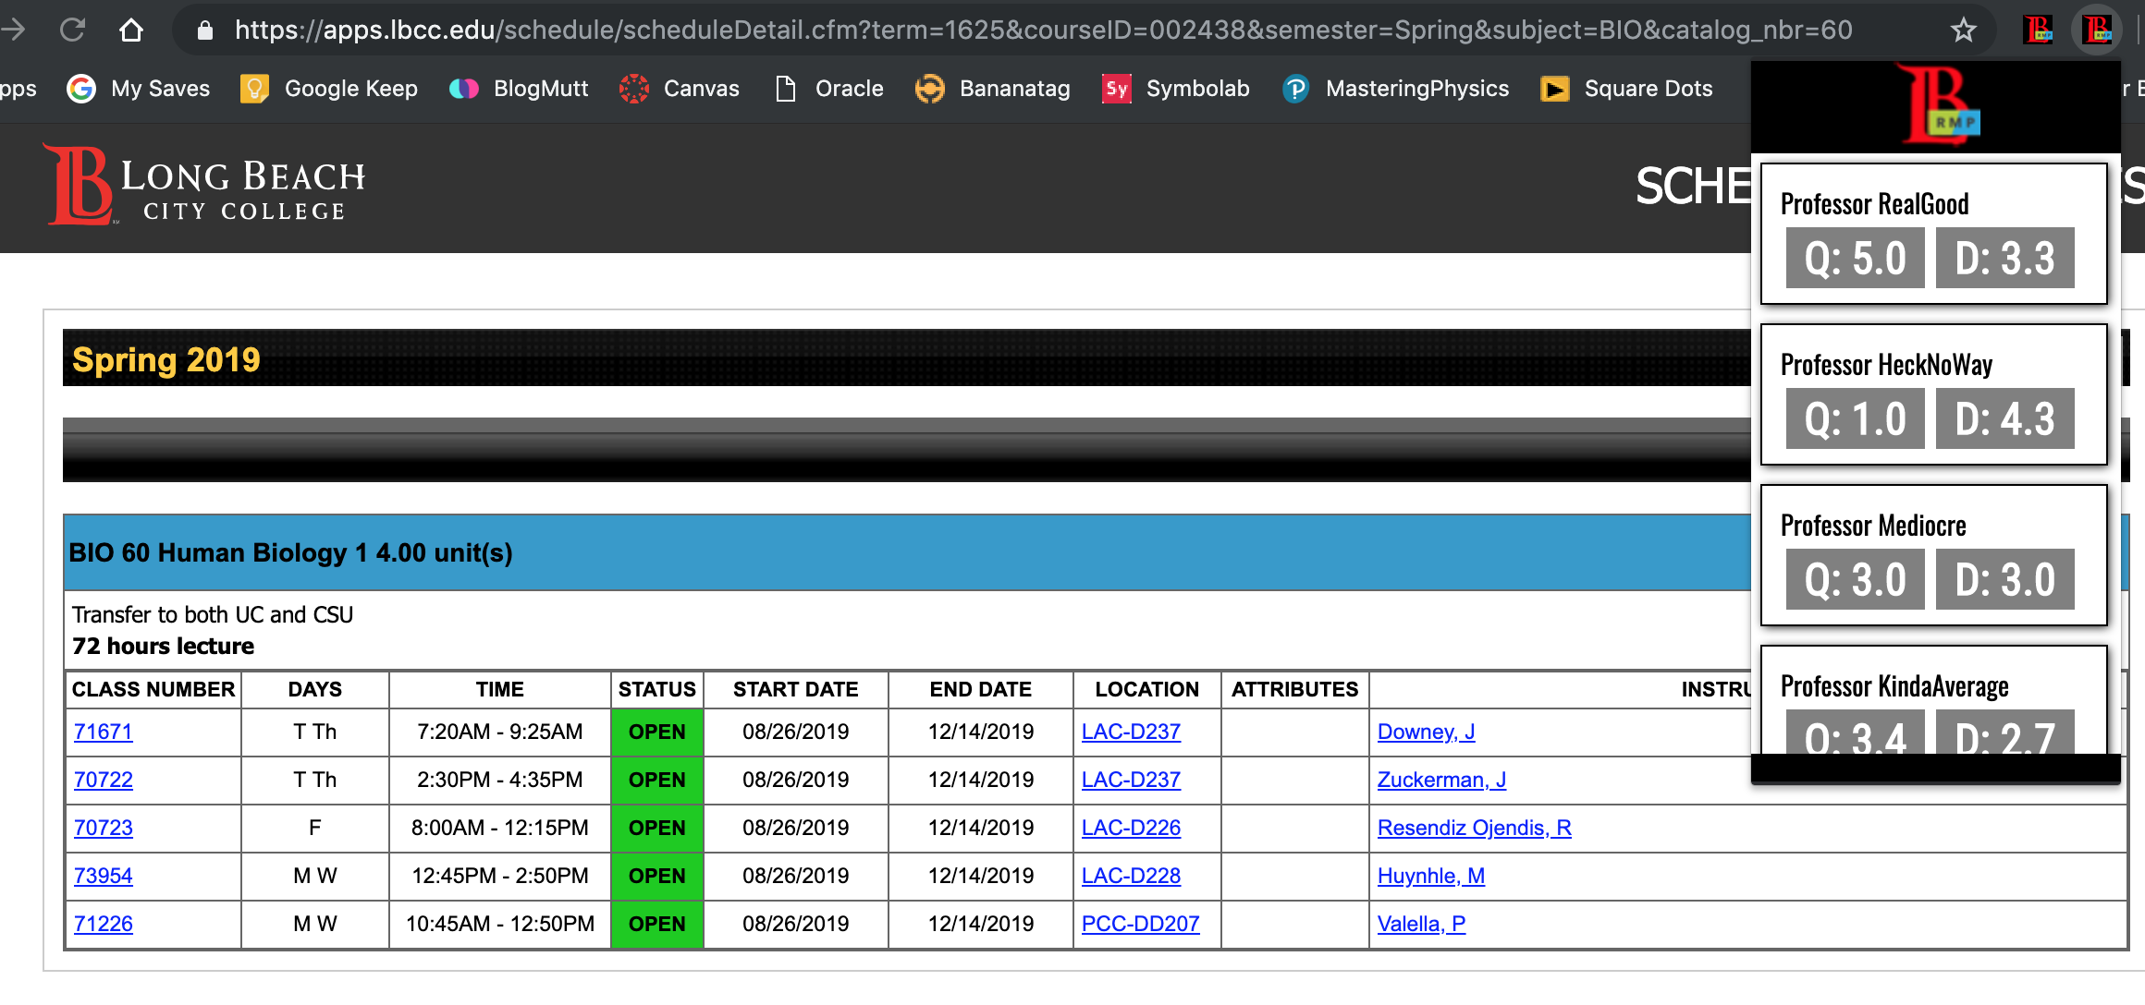Click Professor RealGood quality rating Q: 5.0
The height and width of the screenshot is (1005, 2145).
coord(1855,259)
